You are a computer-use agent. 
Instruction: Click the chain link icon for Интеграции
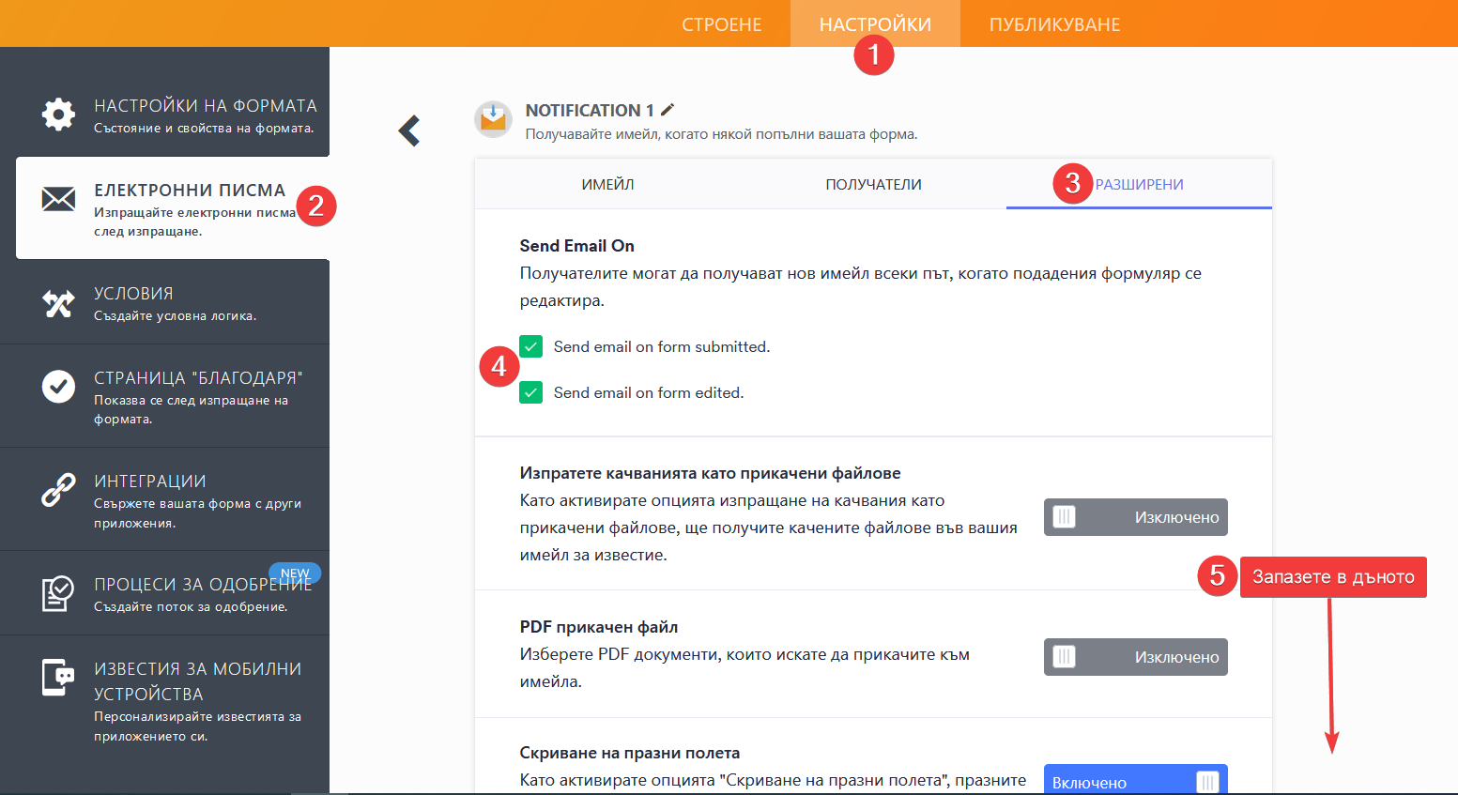point(58,490)
